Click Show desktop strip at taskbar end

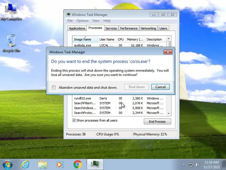tap(224, 165)
